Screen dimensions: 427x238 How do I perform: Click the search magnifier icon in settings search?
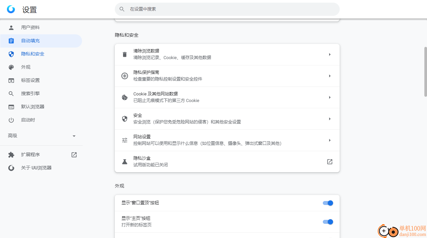point(122,9)
